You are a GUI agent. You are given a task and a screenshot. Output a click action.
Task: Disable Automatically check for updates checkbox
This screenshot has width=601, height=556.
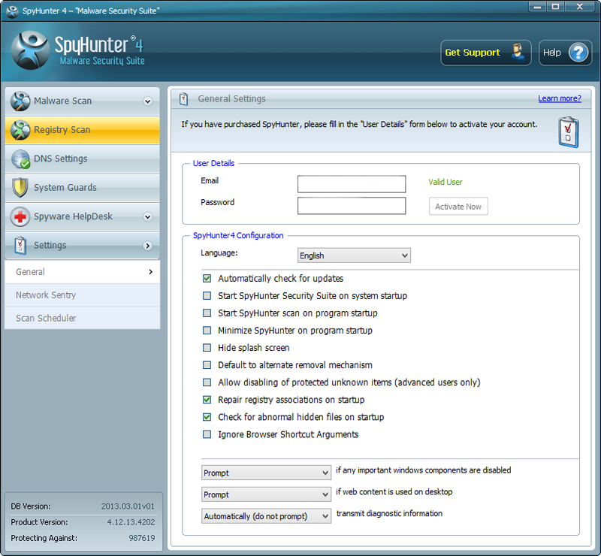tap(207, 279)
